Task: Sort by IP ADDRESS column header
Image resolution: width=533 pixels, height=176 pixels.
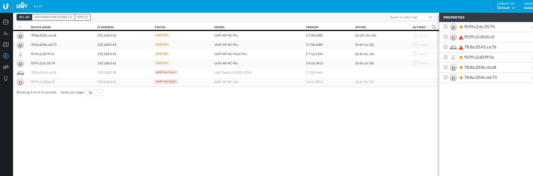Action: 105,27
